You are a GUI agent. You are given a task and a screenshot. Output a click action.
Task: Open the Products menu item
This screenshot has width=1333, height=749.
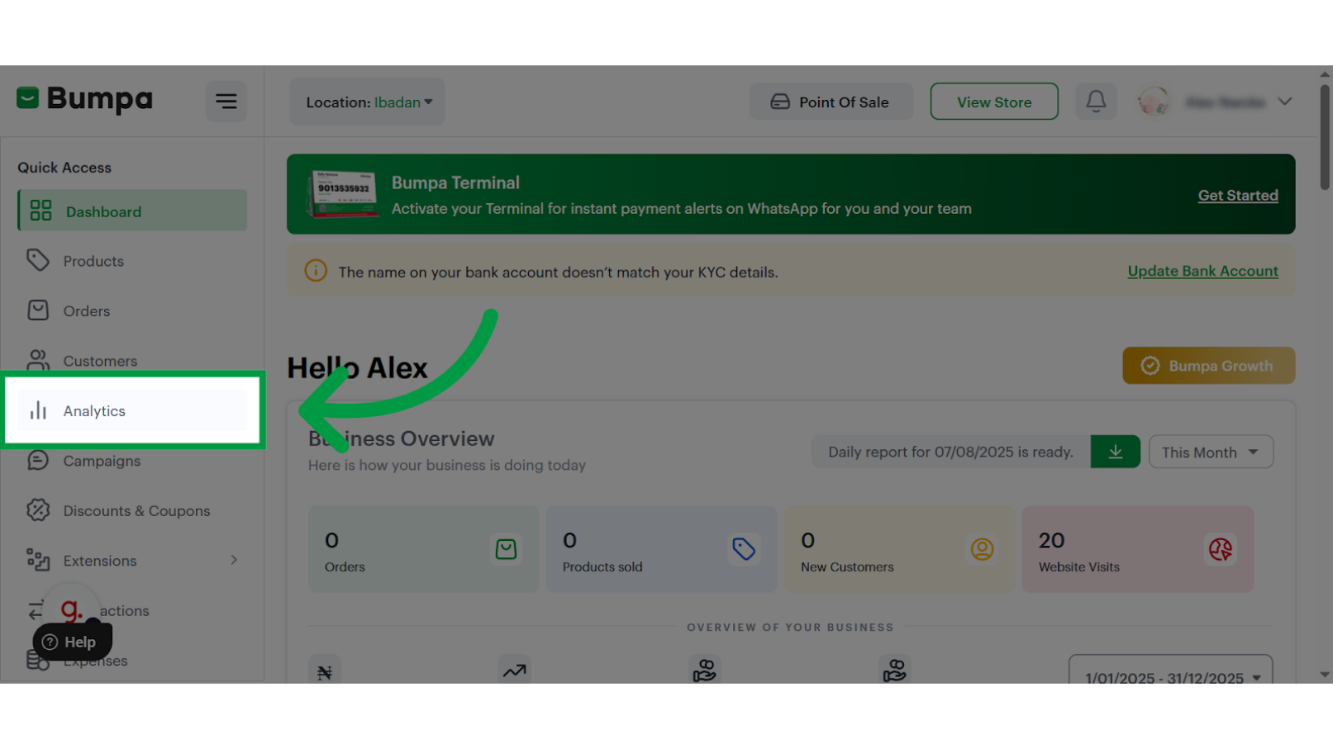(132, 261)
